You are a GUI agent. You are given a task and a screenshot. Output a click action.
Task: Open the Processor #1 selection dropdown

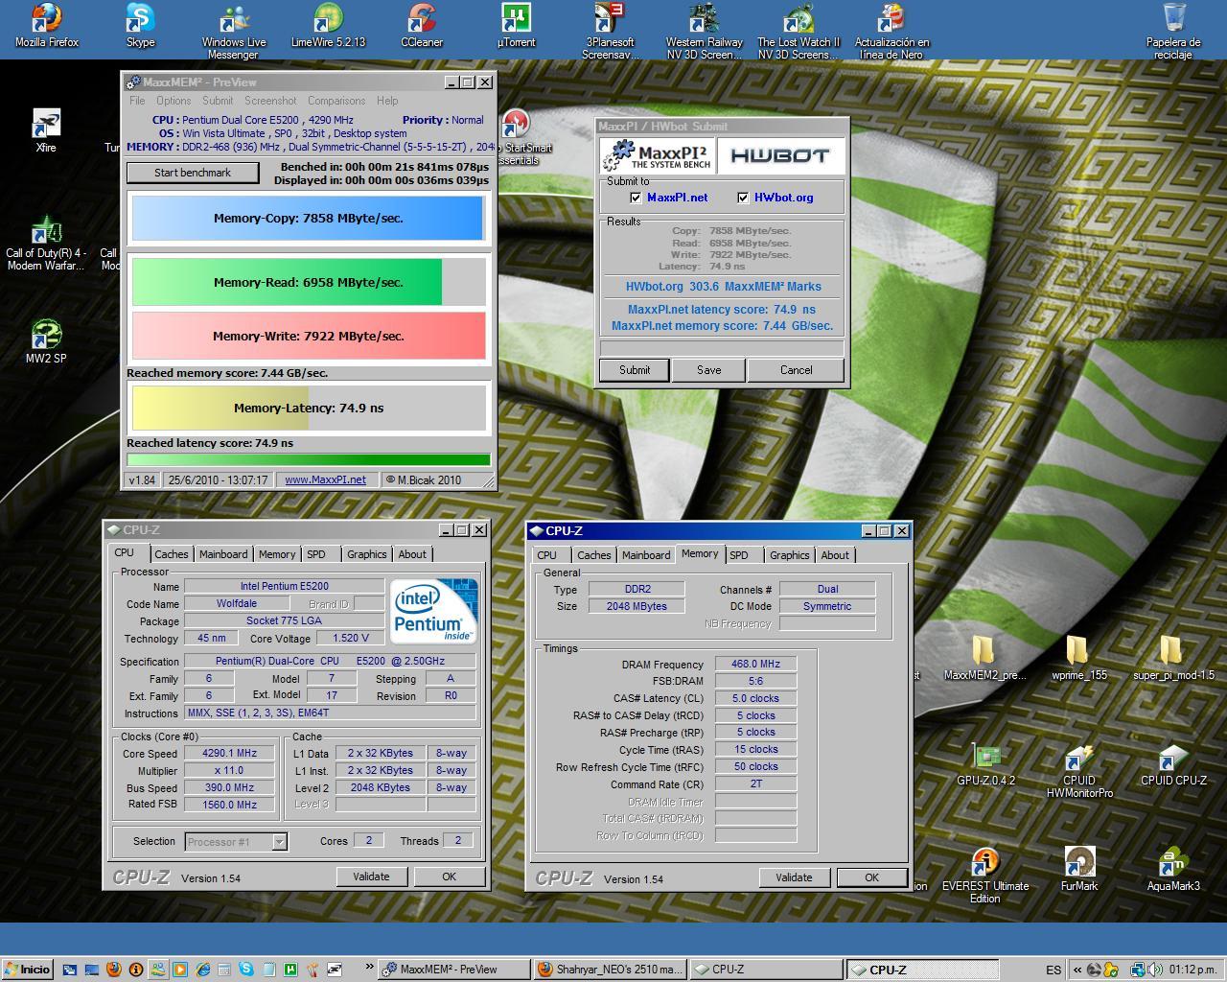coord(236,841)
